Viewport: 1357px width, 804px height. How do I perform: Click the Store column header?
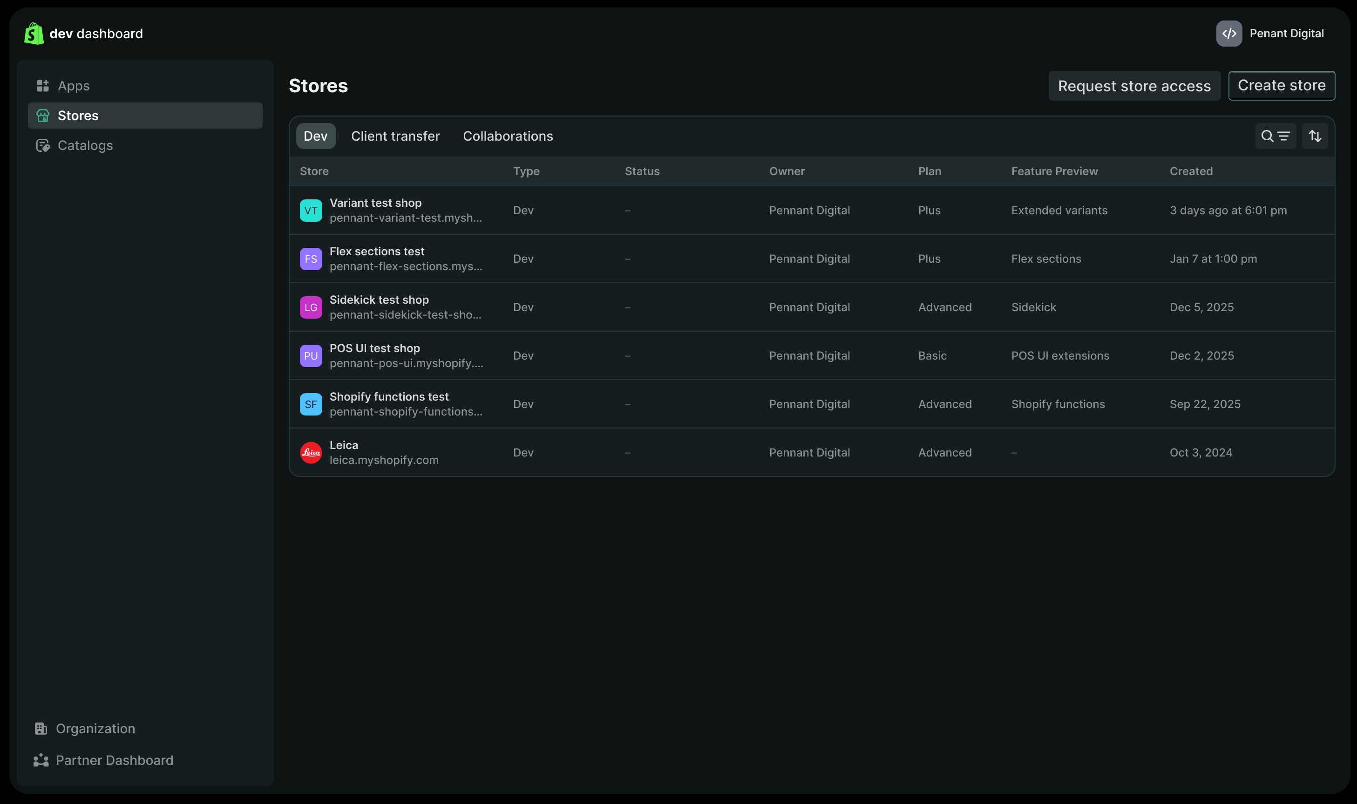pyautogui.click(x=314, y=171)
